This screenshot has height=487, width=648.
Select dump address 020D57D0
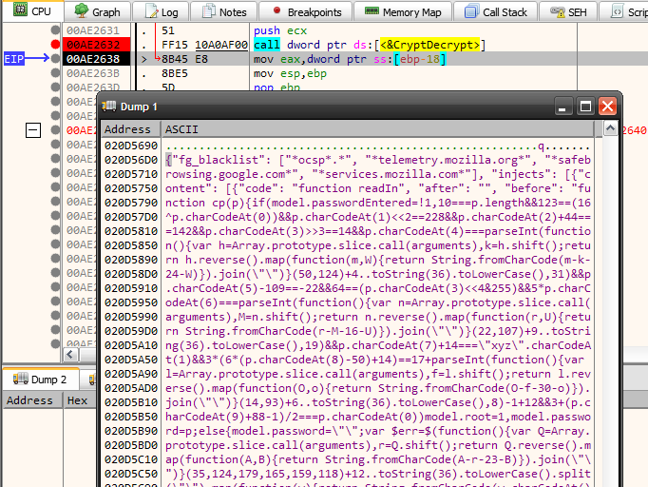pyautogui.click(x=131, y=217)
